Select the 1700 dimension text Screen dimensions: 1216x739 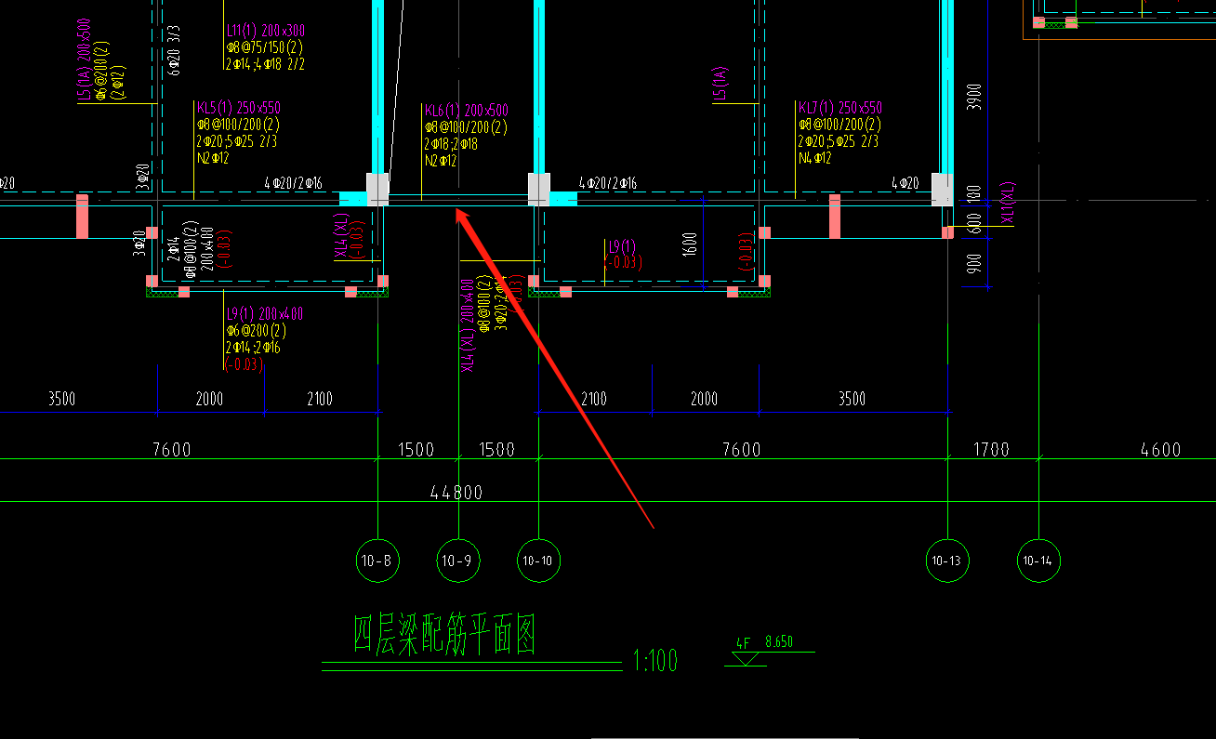991,450
